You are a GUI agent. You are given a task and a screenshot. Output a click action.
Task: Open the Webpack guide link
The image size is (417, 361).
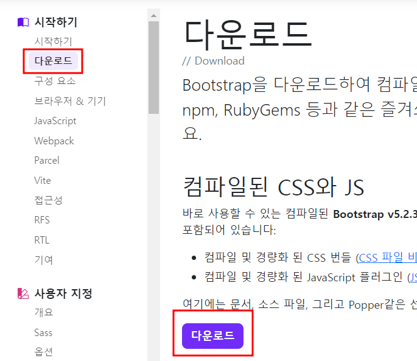(54, 141)
